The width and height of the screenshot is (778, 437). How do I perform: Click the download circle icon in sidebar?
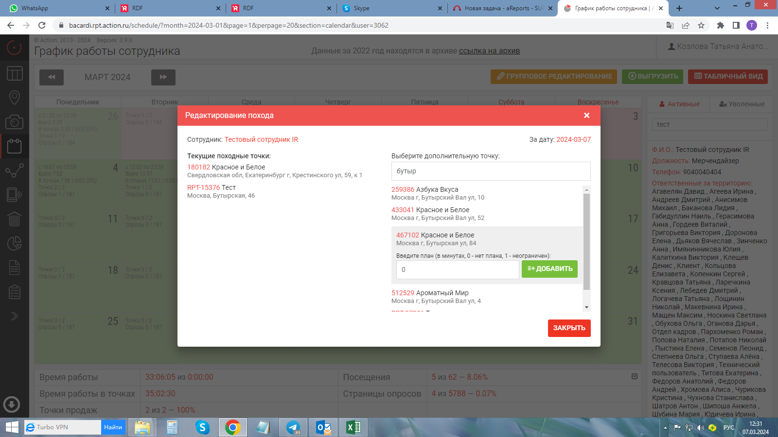point(11,404)
